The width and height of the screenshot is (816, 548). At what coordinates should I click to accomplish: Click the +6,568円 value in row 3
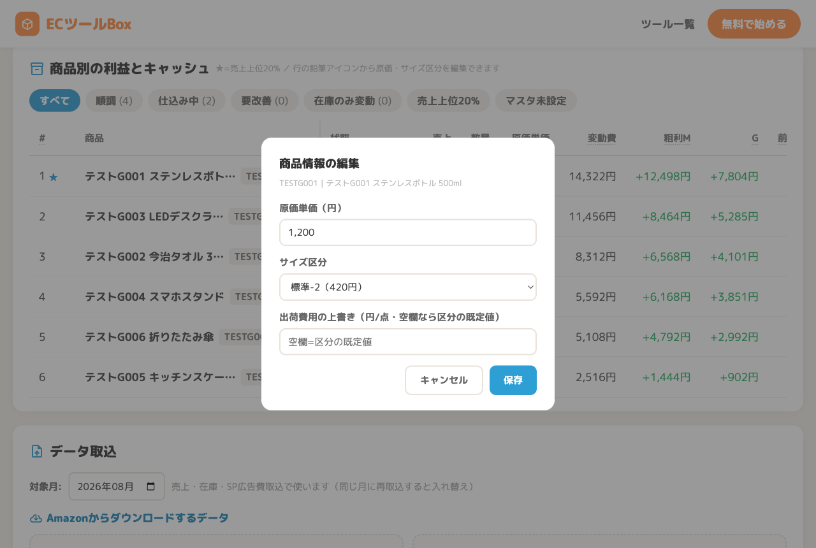[666, 257]
